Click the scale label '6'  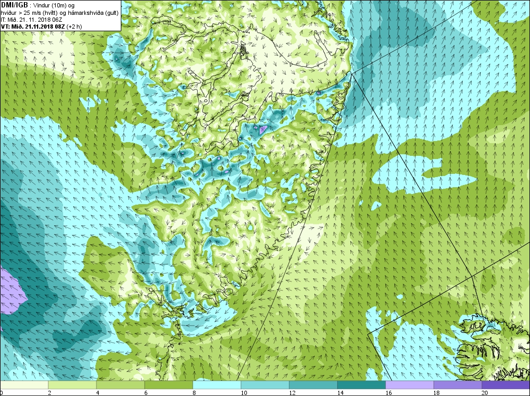(x=146, y=393)
